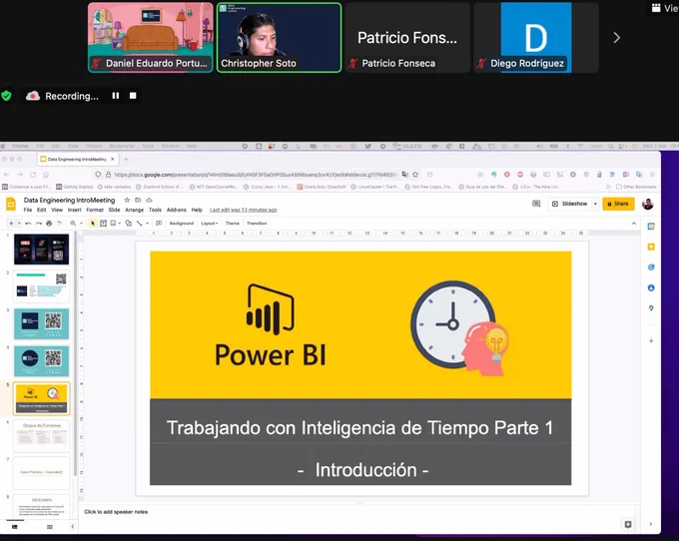679x541 pixels.
Task: Open the Slide menu
Action: coord(114,210)
